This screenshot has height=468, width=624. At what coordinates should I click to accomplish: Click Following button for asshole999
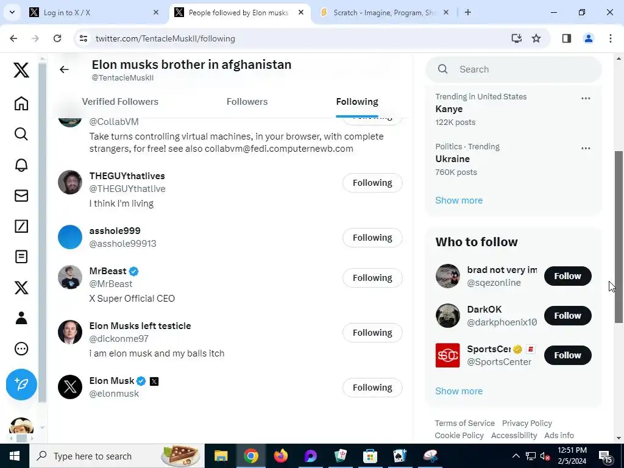(372, 238)
